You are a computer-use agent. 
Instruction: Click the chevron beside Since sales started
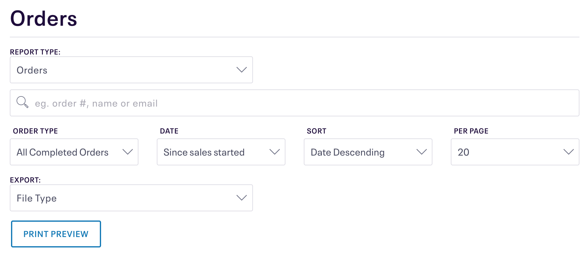(274, 152)
